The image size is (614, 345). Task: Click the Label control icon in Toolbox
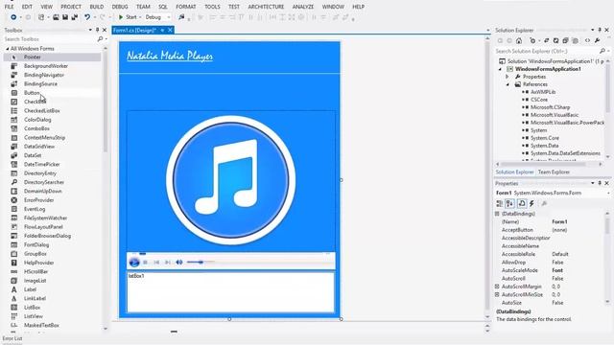[14, 289]
